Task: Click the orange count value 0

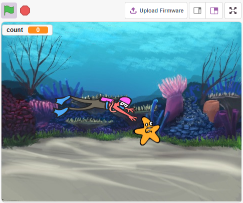Action: pos(38,30)
